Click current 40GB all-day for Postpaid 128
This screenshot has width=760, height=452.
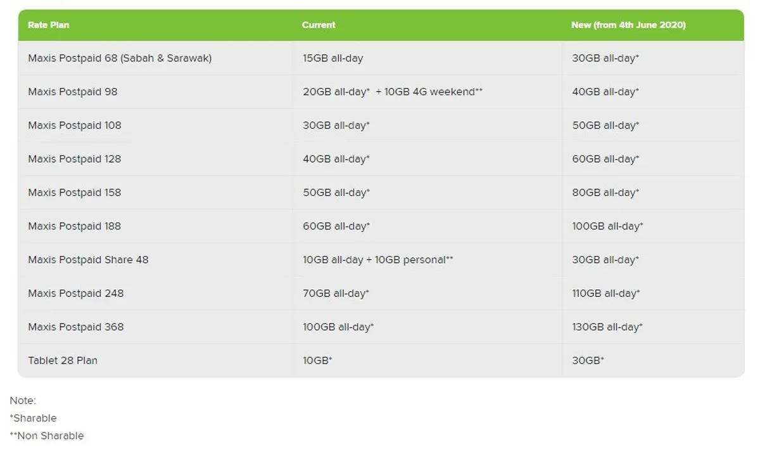336,159
